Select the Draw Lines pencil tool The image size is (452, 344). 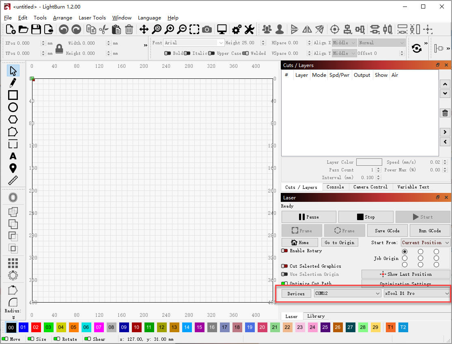13,83
